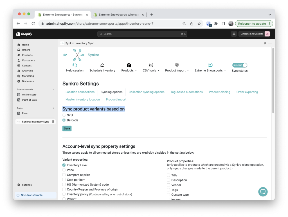Screen dimensions: 288x217
Task: Open Orders in the sidebar
Action: tap(26, 50)
